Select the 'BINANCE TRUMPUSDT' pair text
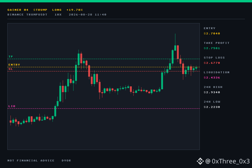This screenshot has height=168, width=252. click(27, 15)
